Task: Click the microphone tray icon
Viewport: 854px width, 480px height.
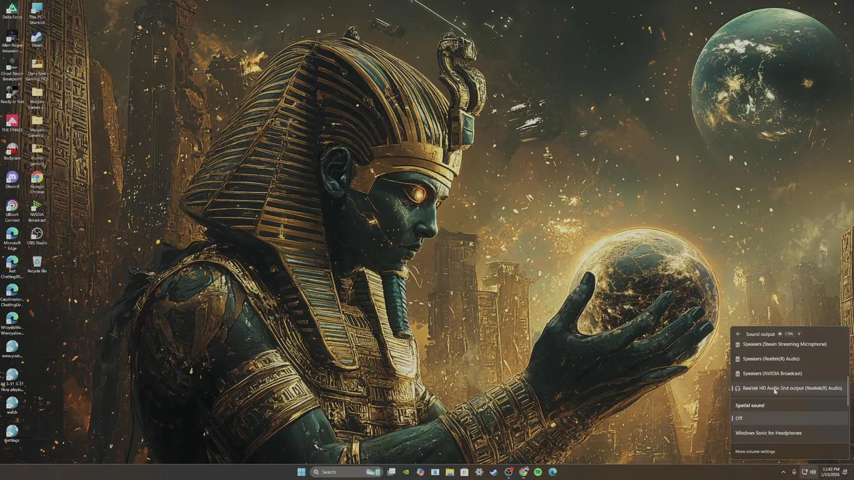Action: (x=794, y=472)
